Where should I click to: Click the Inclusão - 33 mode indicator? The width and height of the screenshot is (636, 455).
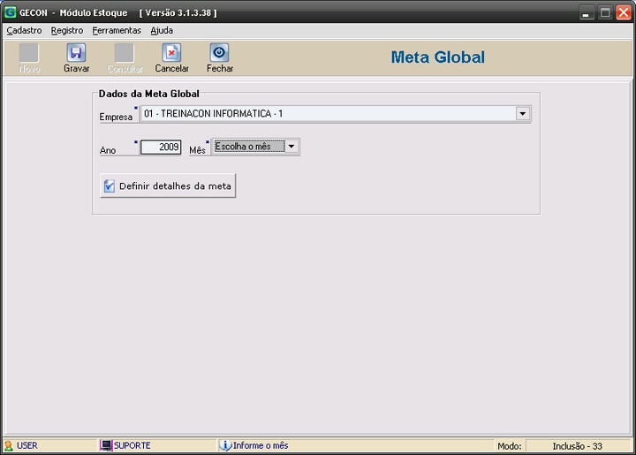(x=577, y=446)
